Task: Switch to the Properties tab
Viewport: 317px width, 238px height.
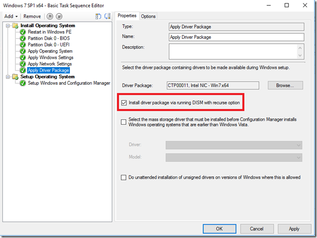Action: tap(127, 16)
